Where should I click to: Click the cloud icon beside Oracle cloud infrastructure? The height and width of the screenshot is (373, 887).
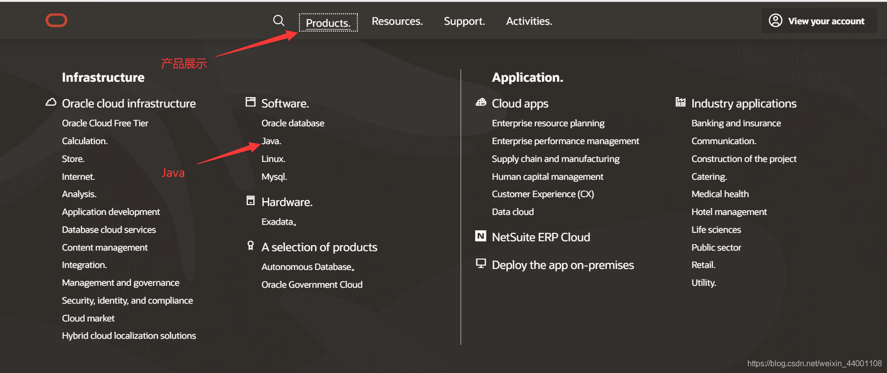pos(51,102)
